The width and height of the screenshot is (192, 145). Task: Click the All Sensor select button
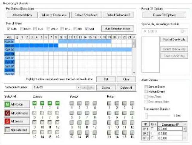17,121
